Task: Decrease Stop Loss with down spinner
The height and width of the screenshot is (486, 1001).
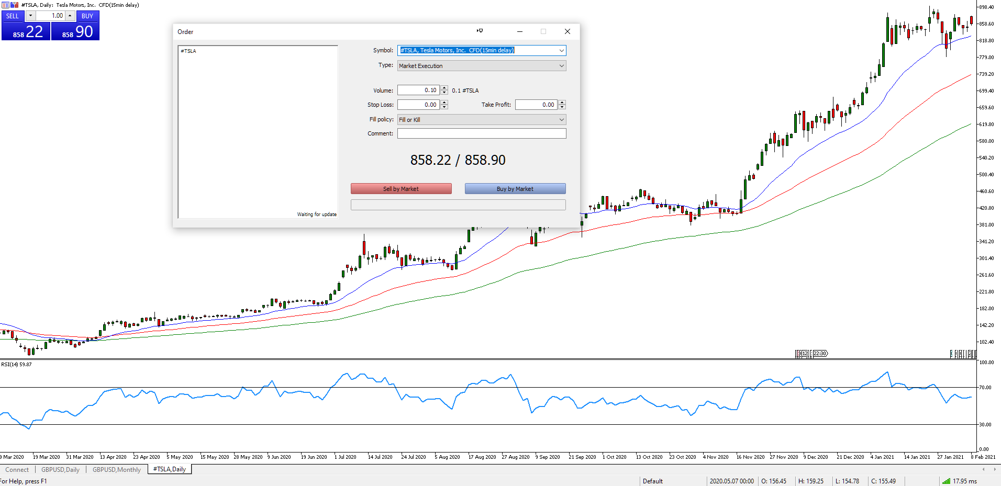Action: point(444,107)
